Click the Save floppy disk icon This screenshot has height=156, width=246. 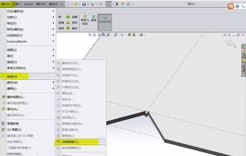(x=84, y=4)
